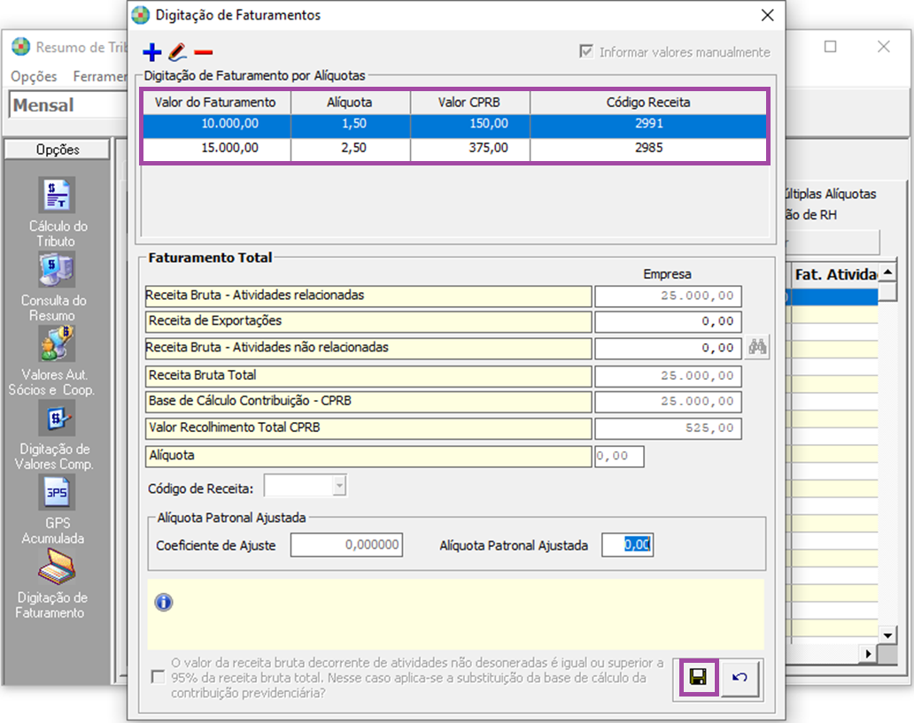Click scroll up arrow in background grid
Screen dimensions: 914x723
(x=887, y=273)
